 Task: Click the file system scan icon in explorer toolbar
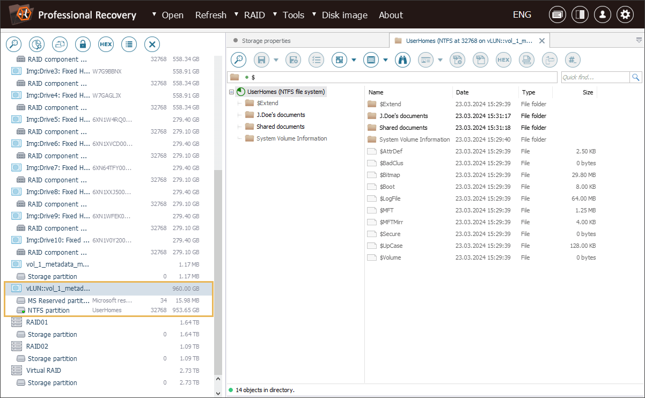click(238, 60)
